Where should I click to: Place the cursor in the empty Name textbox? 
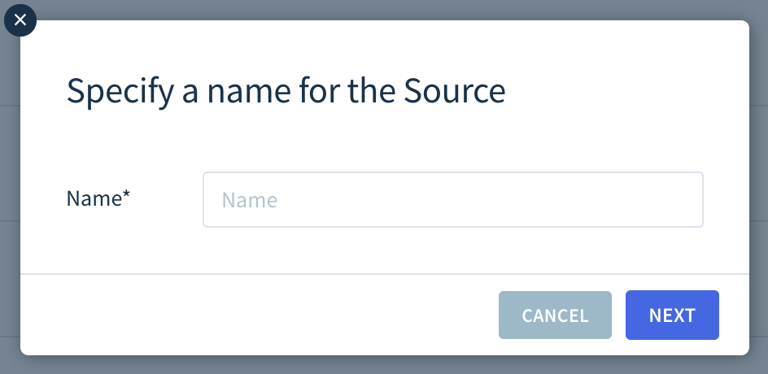(x=453, y=200)
